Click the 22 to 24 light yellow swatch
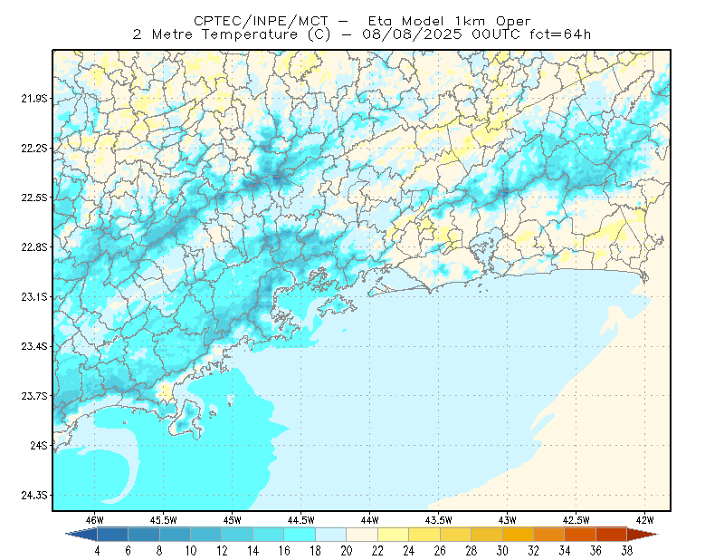 pos(393,535)
